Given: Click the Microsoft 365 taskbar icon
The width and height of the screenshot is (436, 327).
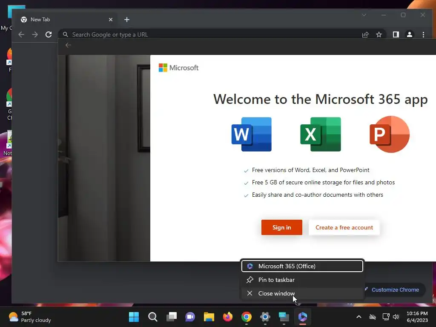Looking at the screenshot, I should pos(303,317).
